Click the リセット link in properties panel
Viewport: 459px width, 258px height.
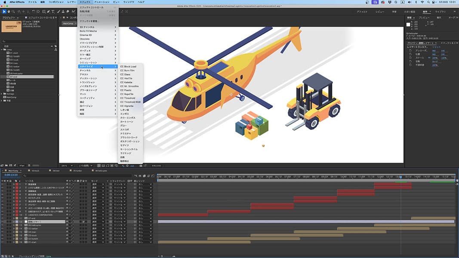click(436, 47)
